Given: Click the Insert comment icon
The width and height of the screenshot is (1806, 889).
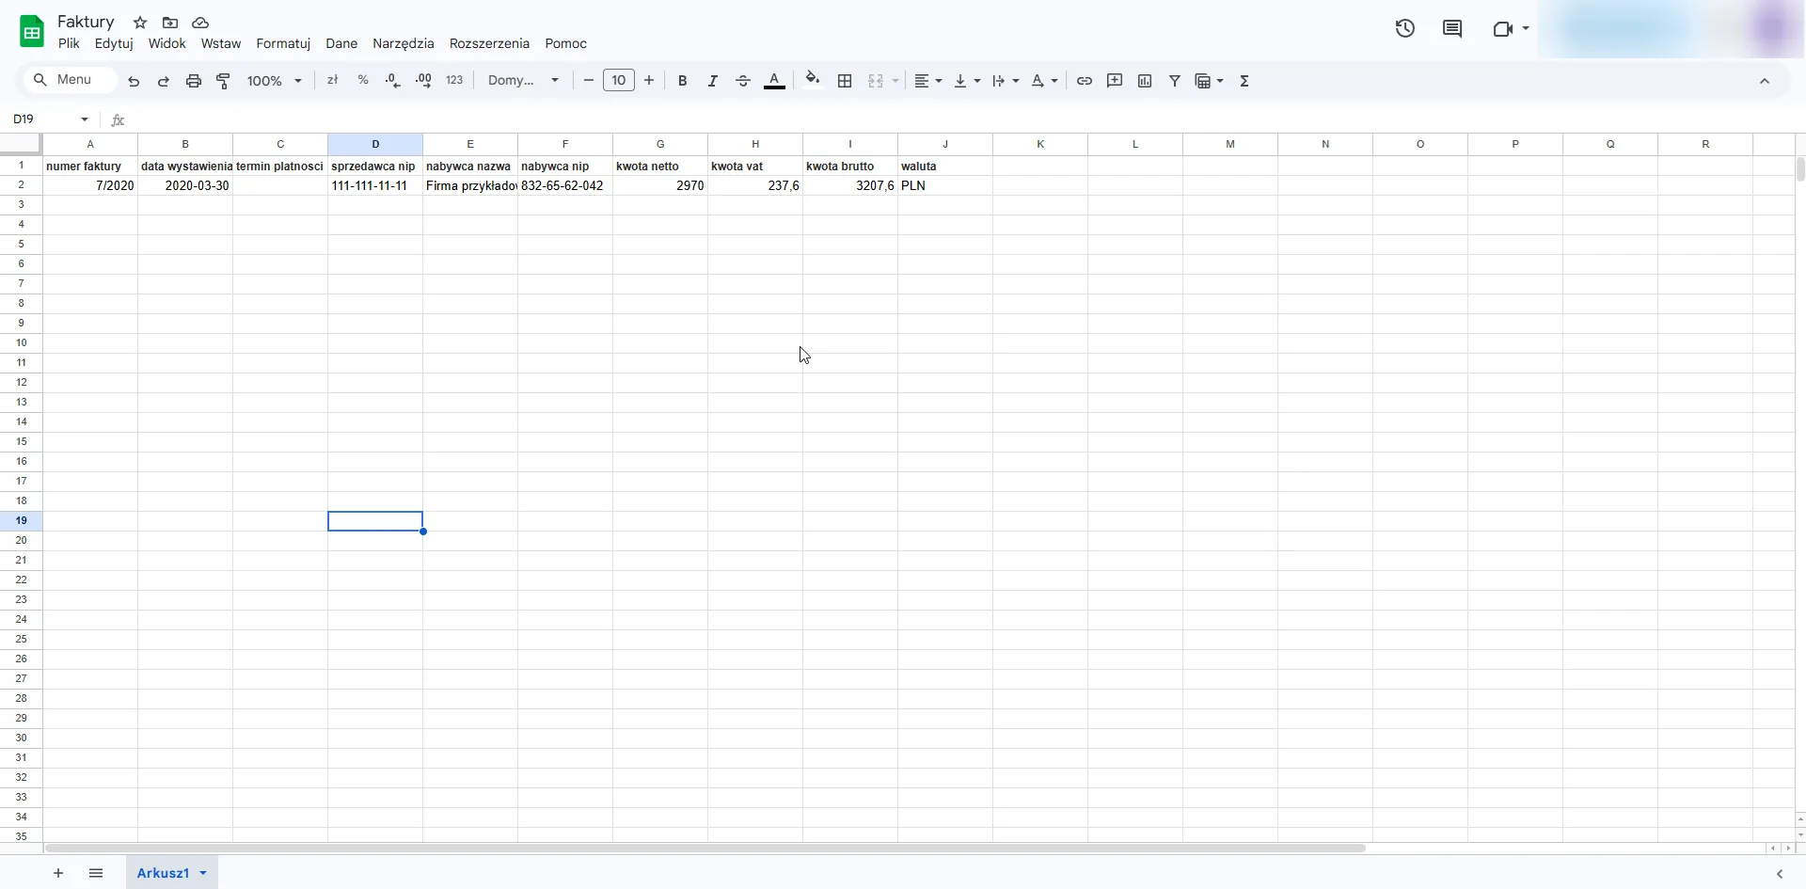Looking at the screenshot, I should pos(1115,81).
